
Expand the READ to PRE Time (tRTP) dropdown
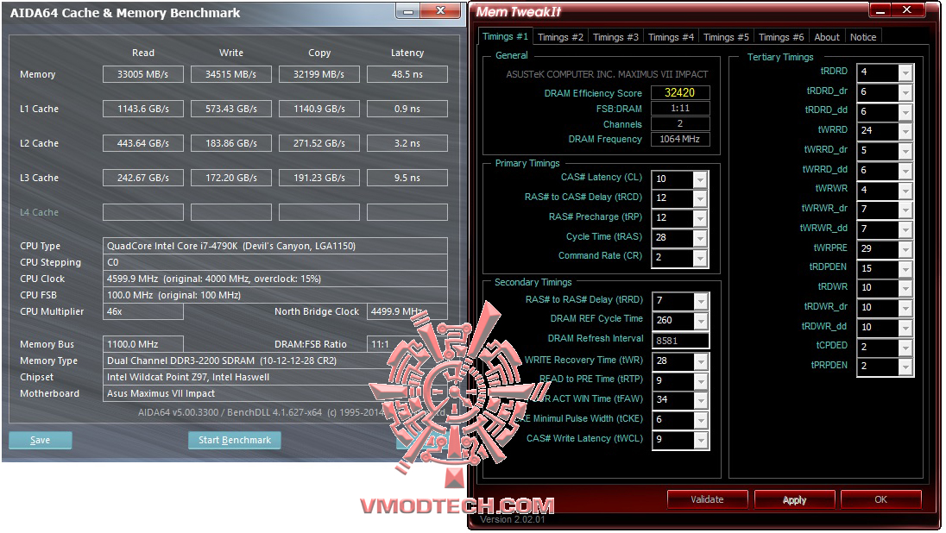701,380
